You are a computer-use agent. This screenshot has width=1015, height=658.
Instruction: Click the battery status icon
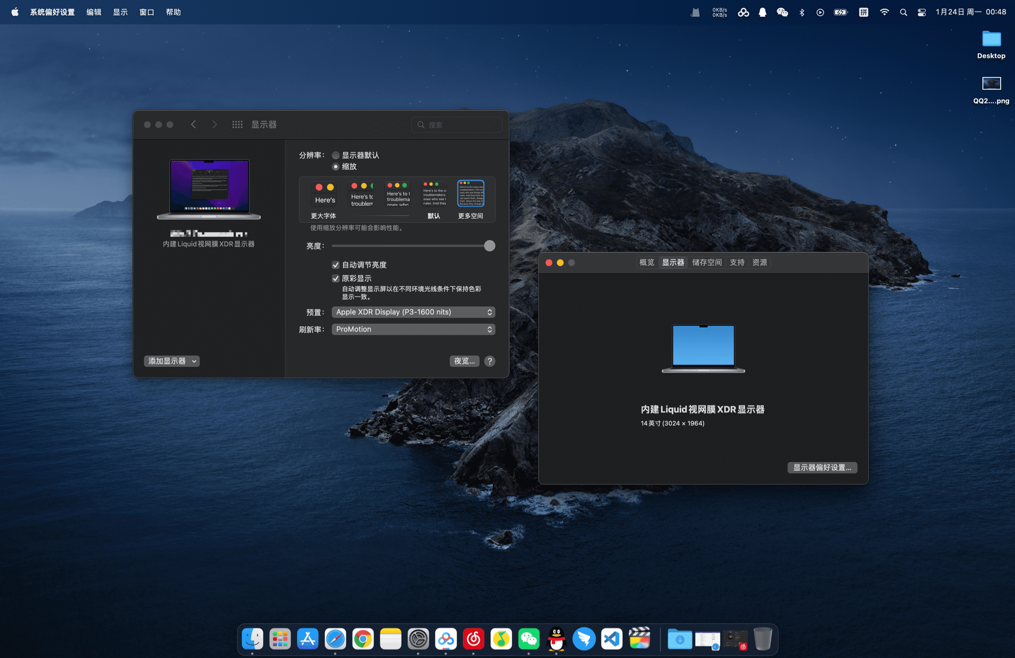[841, 12]
